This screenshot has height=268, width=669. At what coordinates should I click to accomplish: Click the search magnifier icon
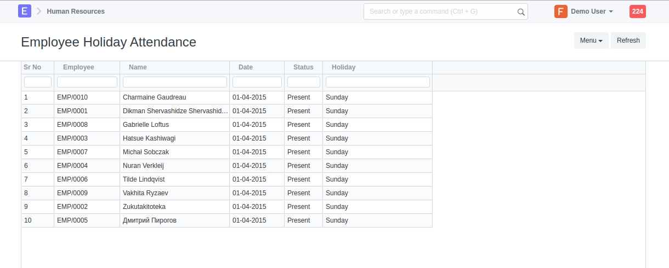pyautogui.click(x=520, y=11)
